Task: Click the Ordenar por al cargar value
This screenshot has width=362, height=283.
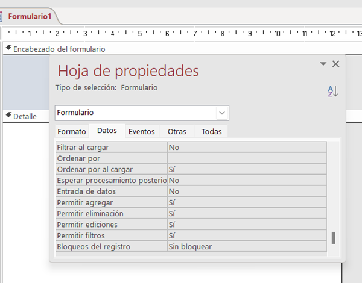Action: click(x=246, y=169)
